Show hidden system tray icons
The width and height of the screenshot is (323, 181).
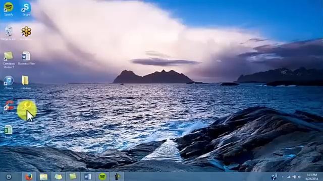coord(283,177)
